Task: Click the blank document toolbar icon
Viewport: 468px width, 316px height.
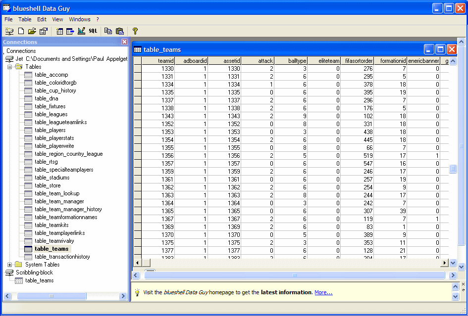Action: [x=21, y=31]
